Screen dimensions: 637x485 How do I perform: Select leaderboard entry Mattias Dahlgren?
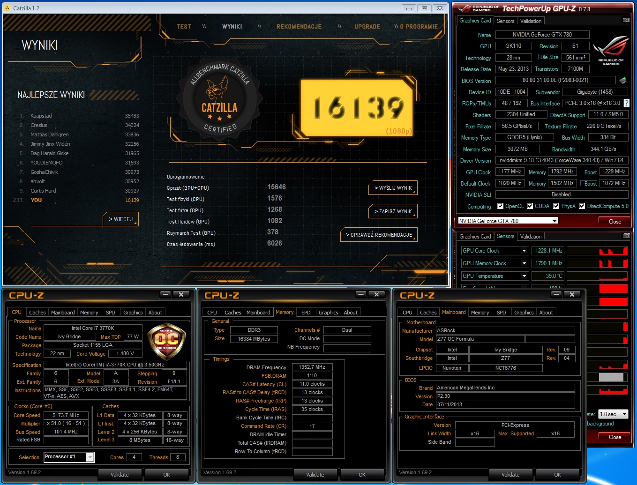[80, 134]
